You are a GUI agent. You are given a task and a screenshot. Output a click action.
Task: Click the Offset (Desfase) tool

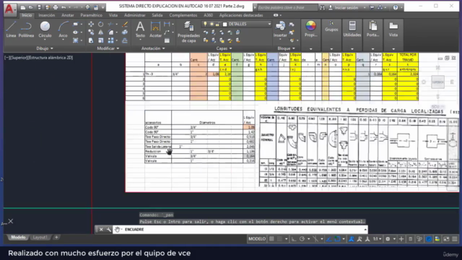(x=125, y=40)
